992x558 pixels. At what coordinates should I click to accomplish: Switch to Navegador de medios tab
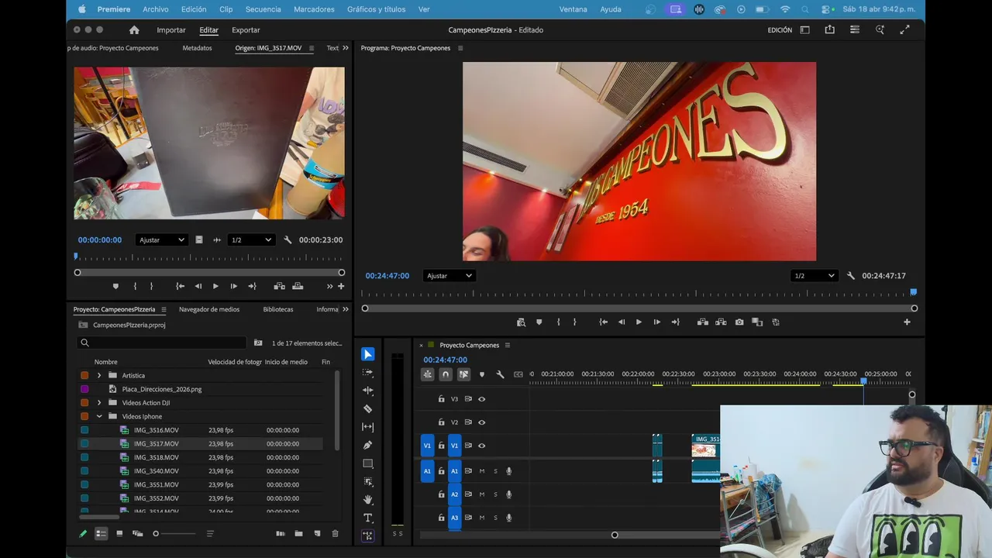(x=209, y=309)
